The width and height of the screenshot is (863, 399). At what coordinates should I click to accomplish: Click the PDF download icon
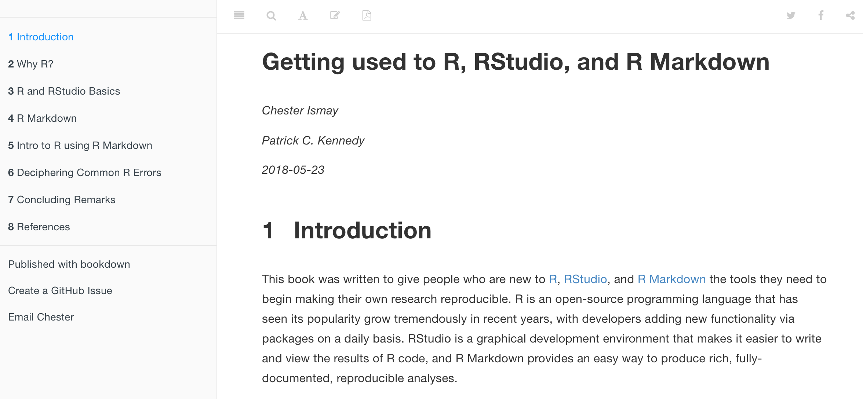[x=366, y=15]
